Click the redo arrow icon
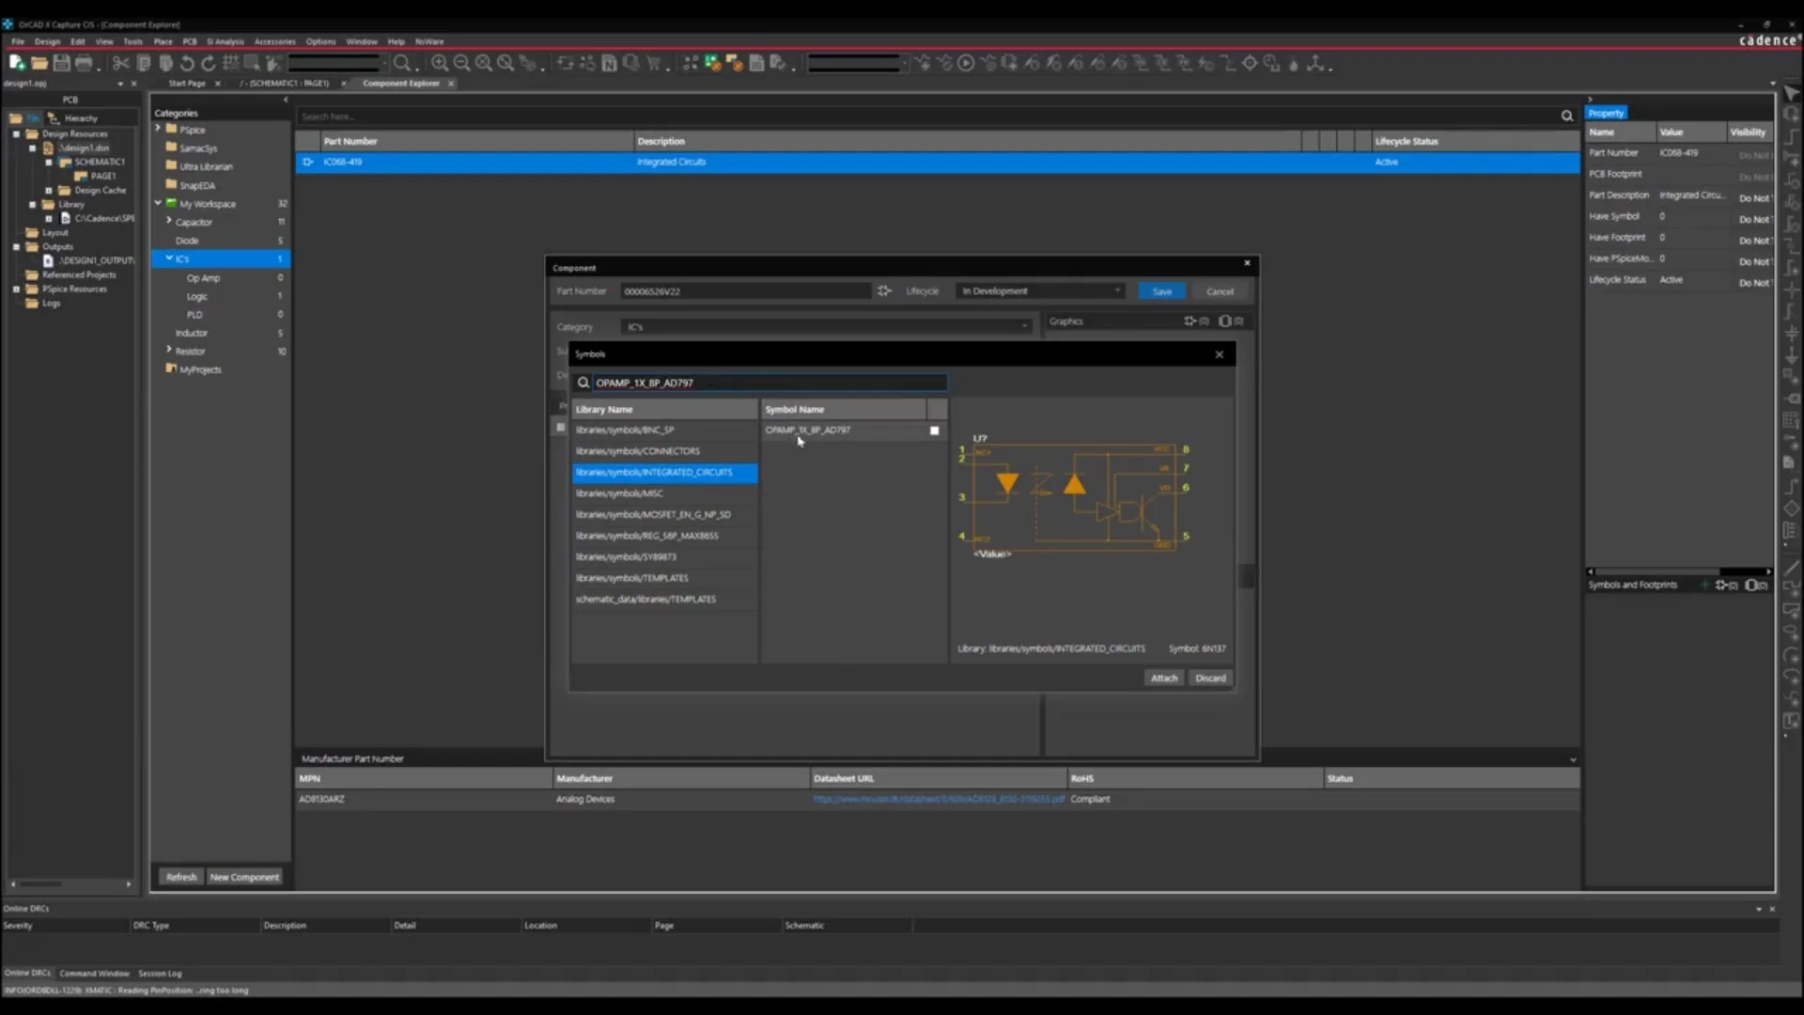The height and width of the screenshot is (1015, 1804). tap(209, 63)
